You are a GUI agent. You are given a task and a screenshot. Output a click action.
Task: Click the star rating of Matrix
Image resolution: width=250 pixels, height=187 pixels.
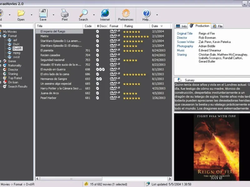[x=136, y=37]
